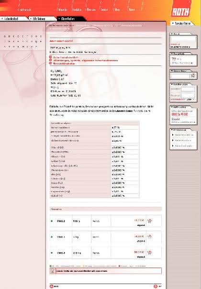Collapse the Service Center panel
The width and height of the screenshot is (201, 289).
173,23
